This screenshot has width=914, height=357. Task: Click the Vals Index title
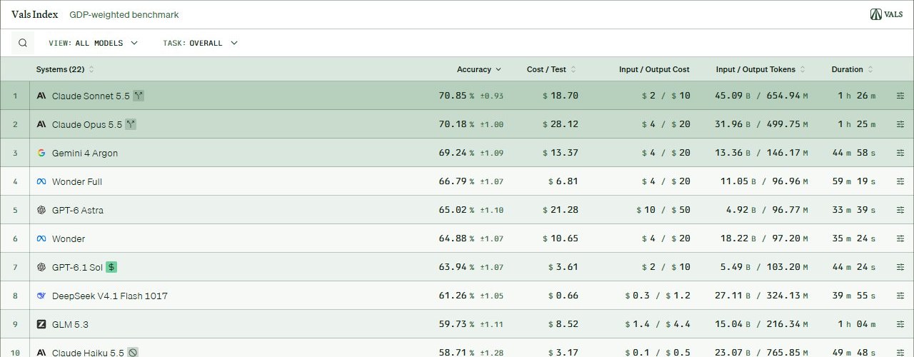[x=35, y=14]
